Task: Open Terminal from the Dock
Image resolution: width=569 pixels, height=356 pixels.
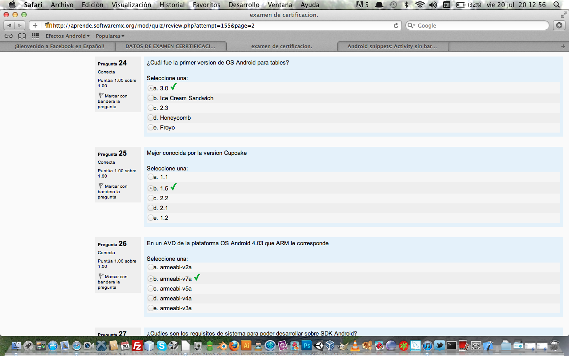Action: click(452, 345)
